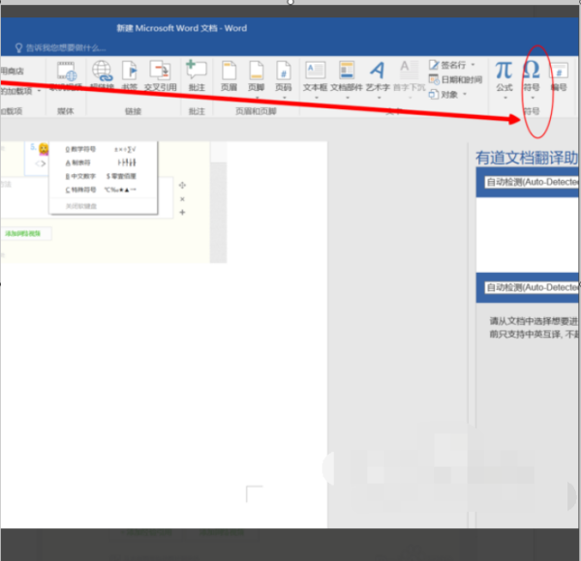Choose WordArt (艺术字) tool
The width and height of the screenshot is (581, 561).
[378, 77]
